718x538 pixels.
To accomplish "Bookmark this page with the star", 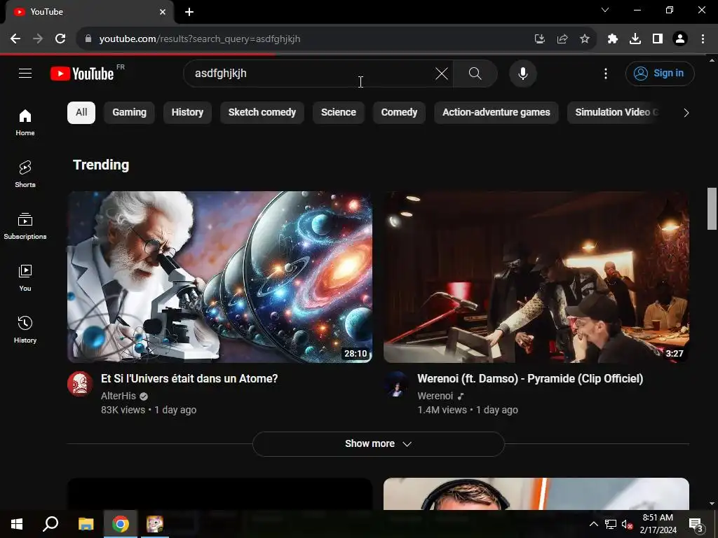I will pyautogui.click(x=585, y=39).
